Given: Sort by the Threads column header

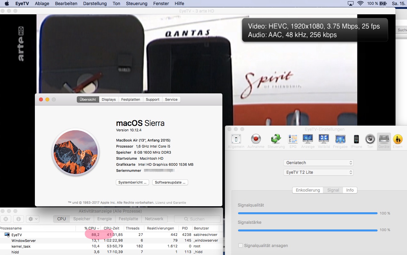Looking at the screenshot, I should coord(133,228).
